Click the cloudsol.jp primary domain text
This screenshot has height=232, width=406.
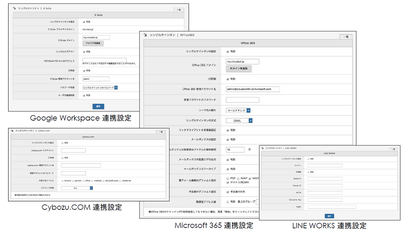[88, 29]
